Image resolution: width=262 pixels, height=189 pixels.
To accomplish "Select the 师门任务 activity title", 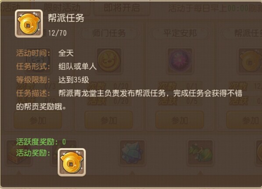I will 109,33.
